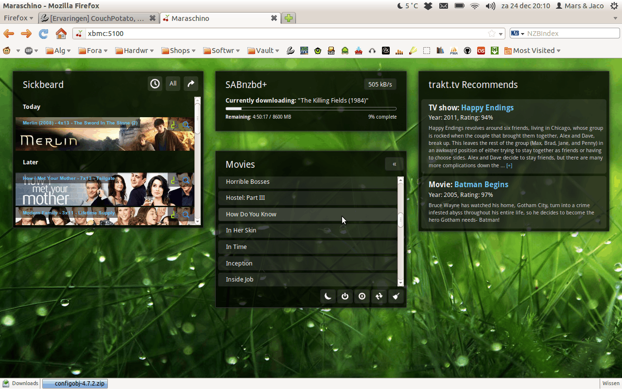
Task: Bookmark page with the star icon
Action: (492, 34)
